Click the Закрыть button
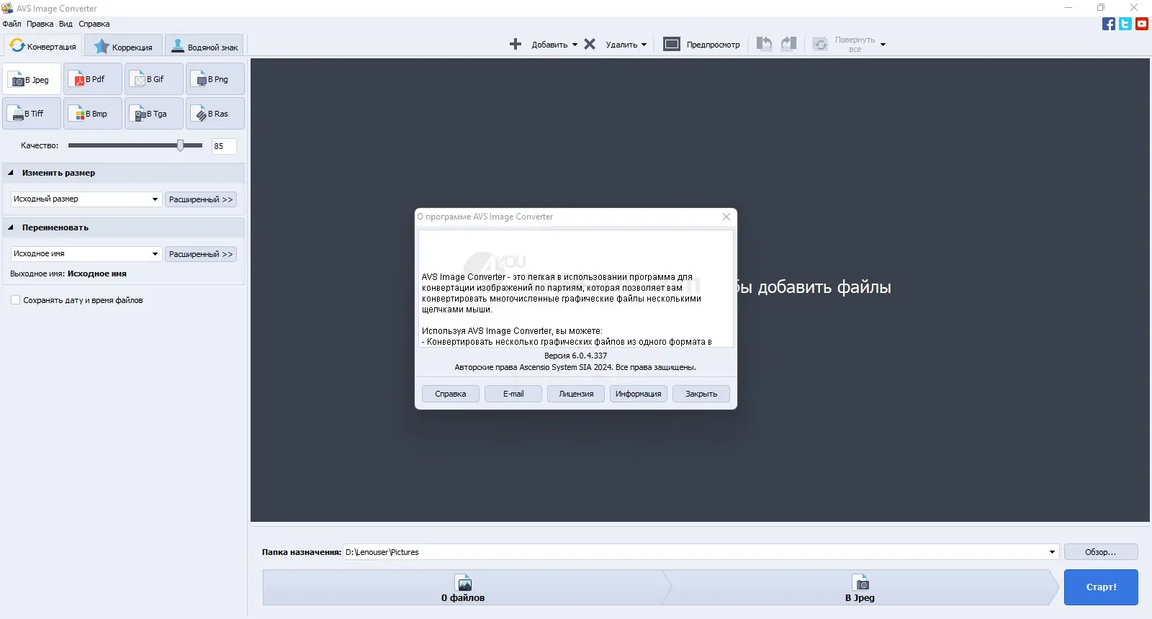Screen dimensions: 1152x619 point(701,394)
